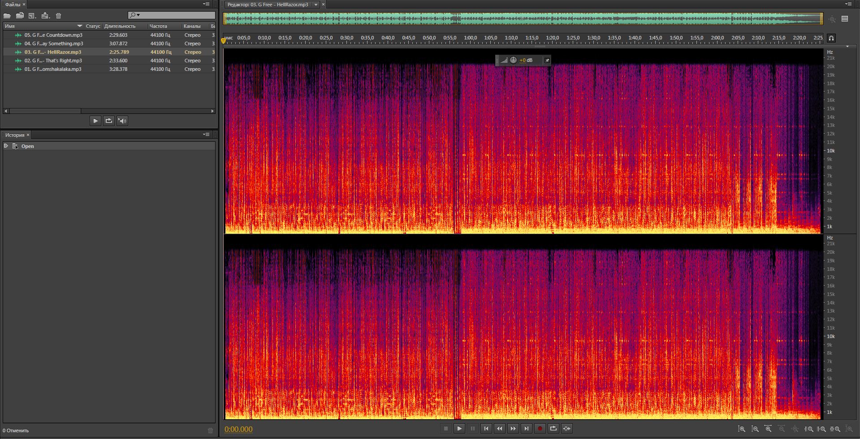Select the Файлы panel tab

click(13, 4)
